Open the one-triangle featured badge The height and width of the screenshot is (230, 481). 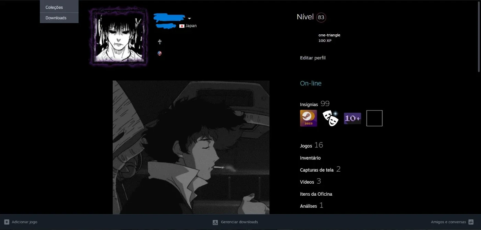329,35
